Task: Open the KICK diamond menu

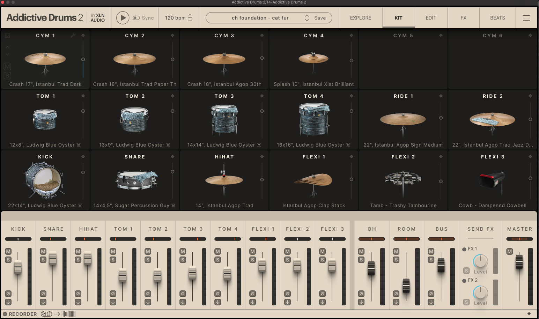Action: click(x=83, y=157)
